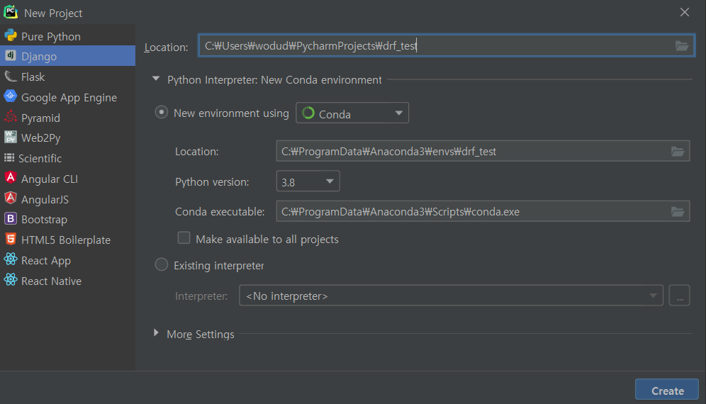Click the Web2Py icon in sidebar
Image resolution: width=706 pixels, height=404 pixels.
tap(11, 138)
